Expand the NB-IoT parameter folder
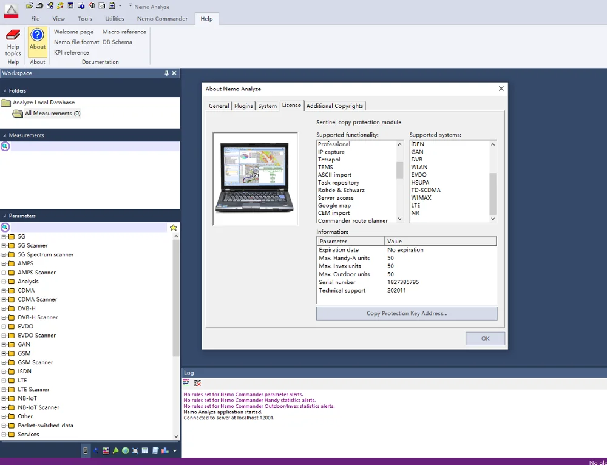This screenshot has width=607, height=465. click(x=4, y=398)
